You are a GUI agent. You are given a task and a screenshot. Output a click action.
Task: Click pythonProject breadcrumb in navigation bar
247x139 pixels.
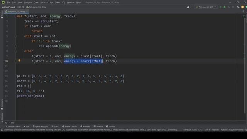pos(8,7)
